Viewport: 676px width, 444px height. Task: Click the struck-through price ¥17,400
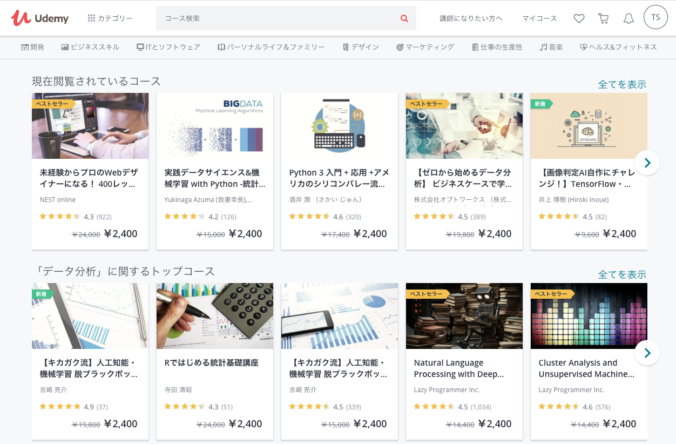335,235
